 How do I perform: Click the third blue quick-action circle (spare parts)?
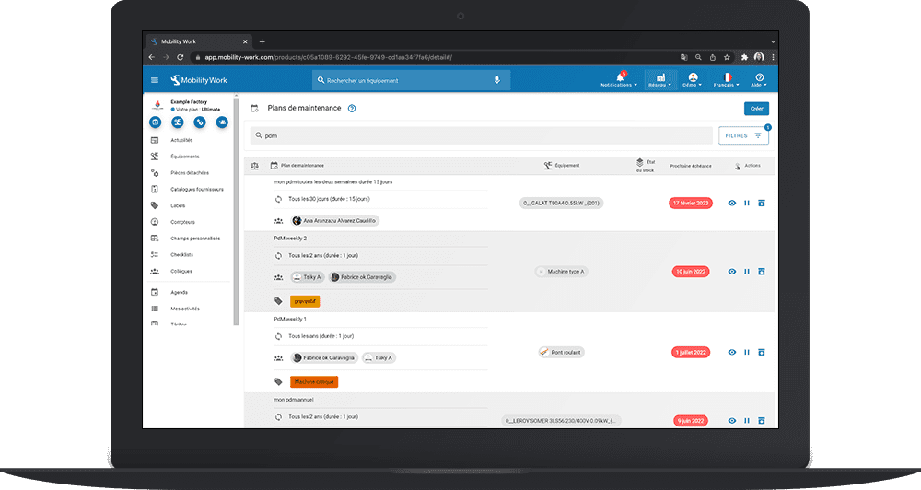(200, 122)
